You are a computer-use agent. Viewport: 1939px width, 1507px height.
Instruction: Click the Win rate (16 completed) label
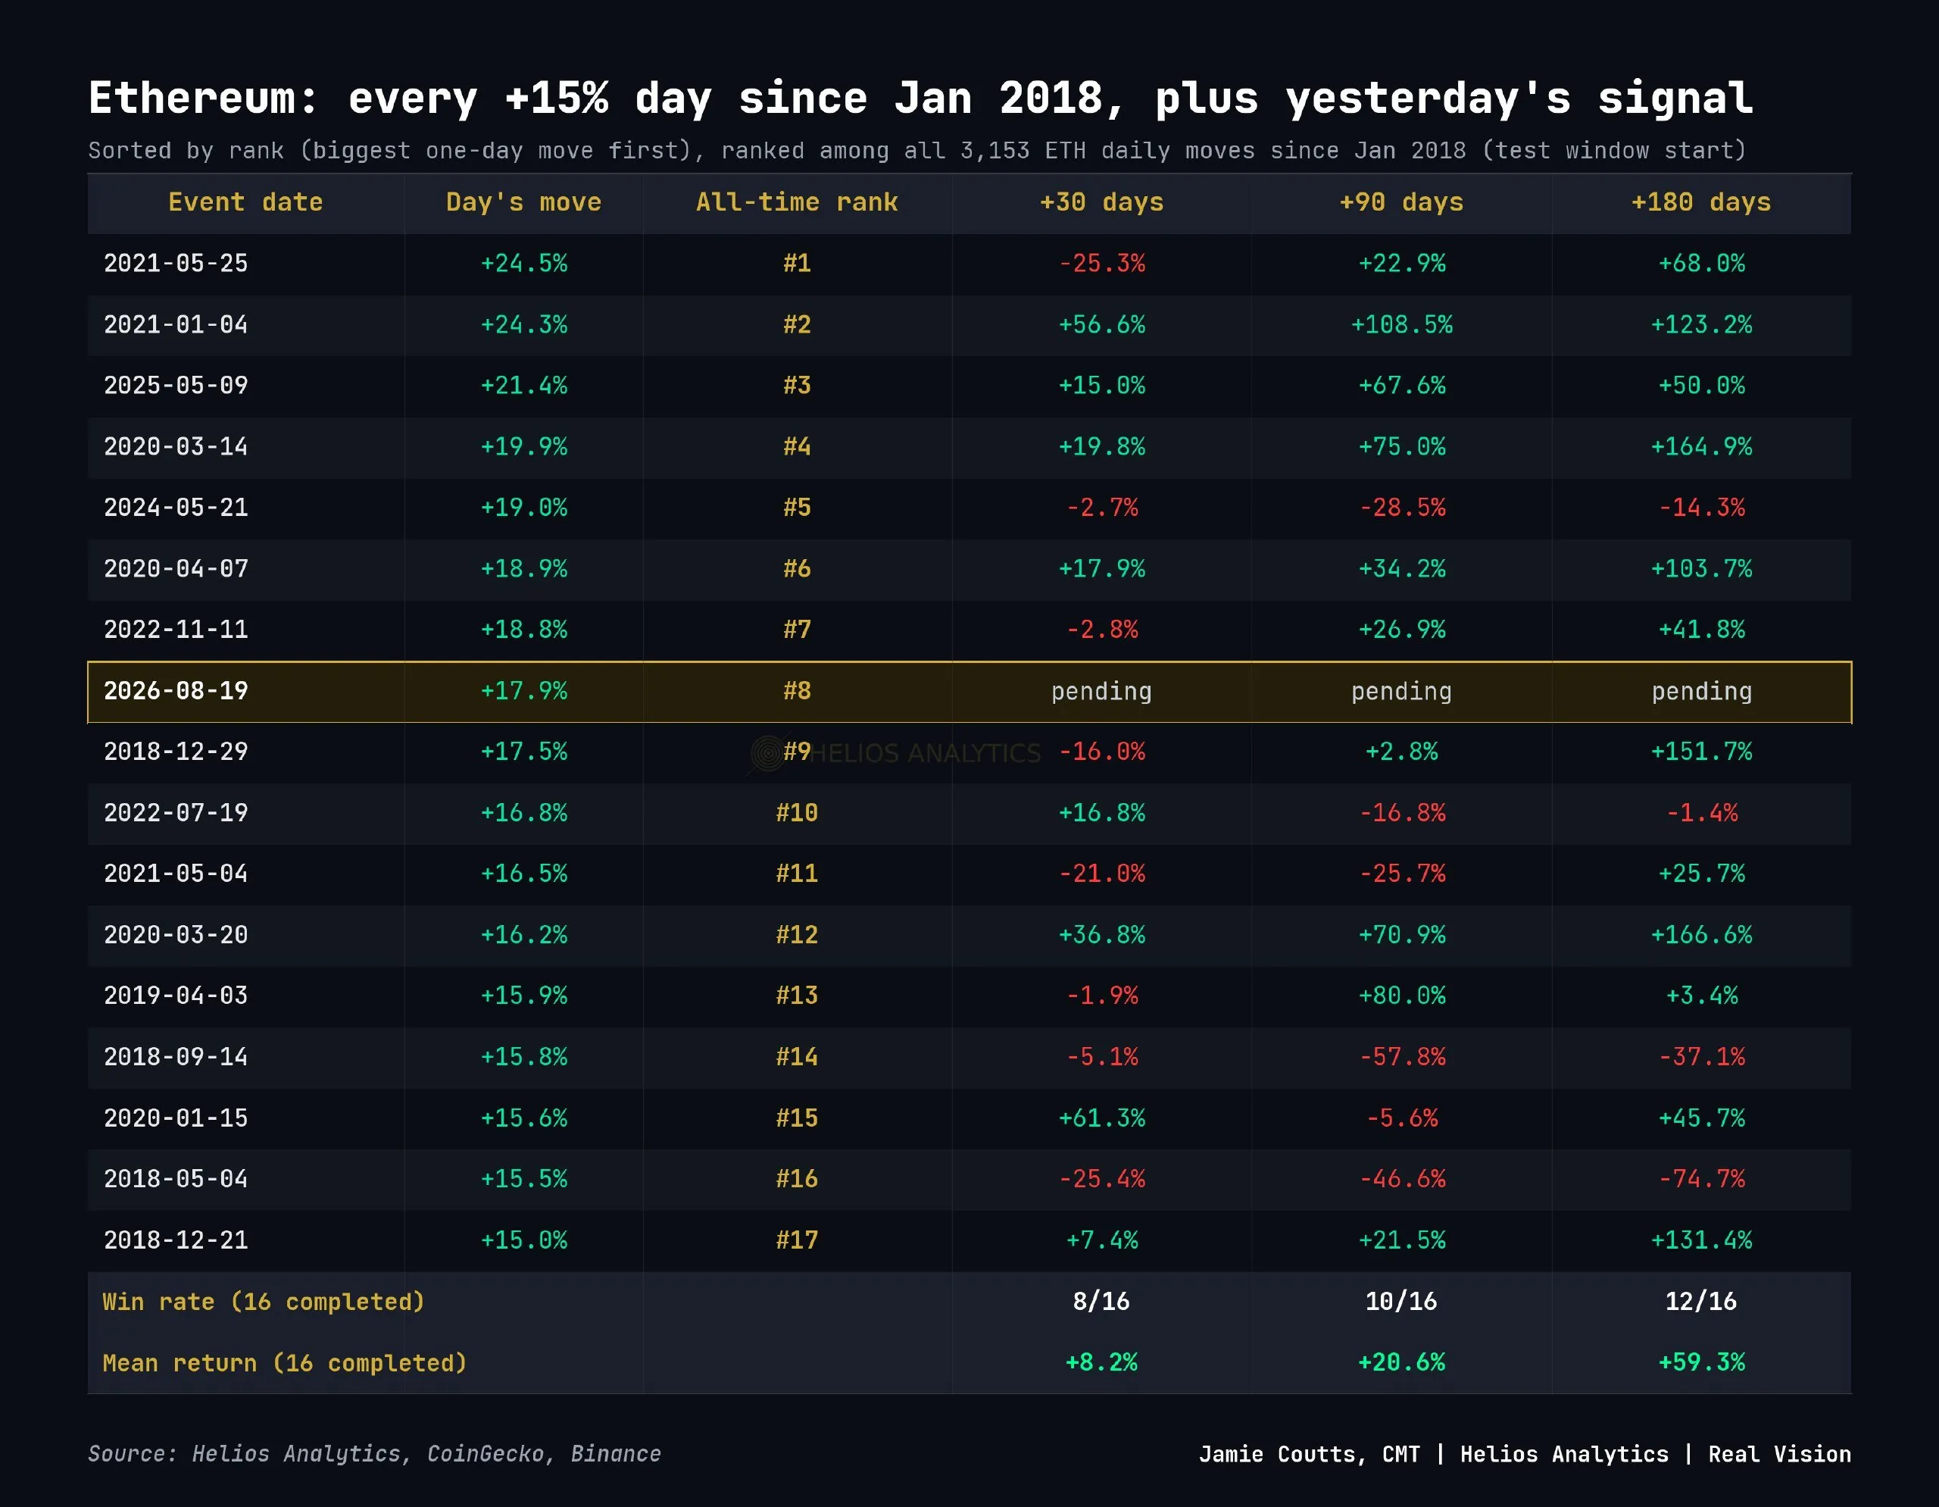coord(264,1302)
